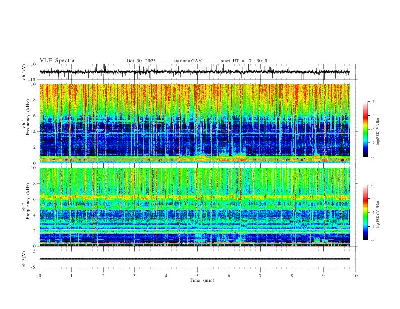This screenshot has width=400, height=309.
Task: Click the ch.2 spectrogram color bar
Action: point(365,213)
